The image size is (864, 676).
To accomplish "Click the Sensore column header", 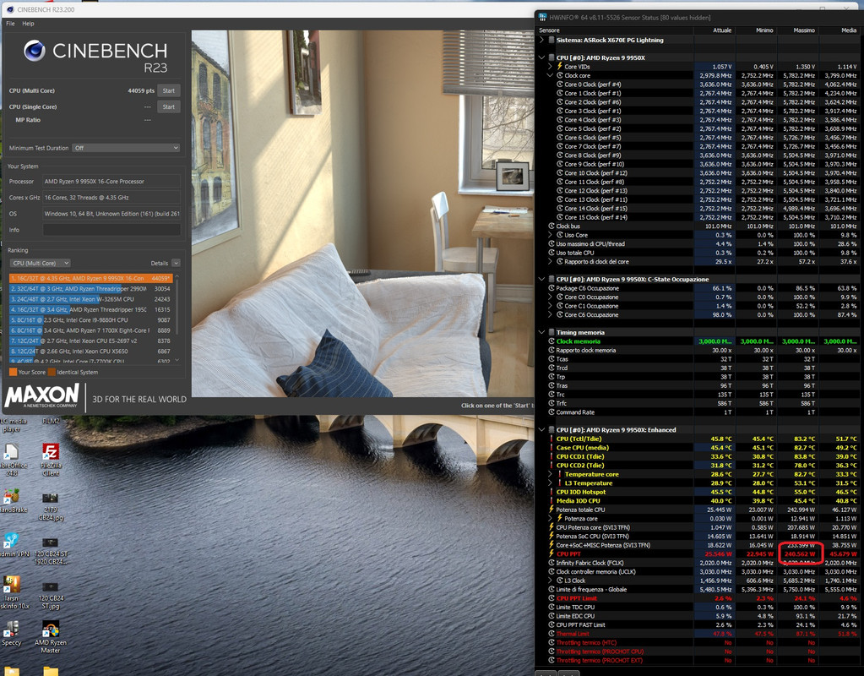I will (615, 30).
